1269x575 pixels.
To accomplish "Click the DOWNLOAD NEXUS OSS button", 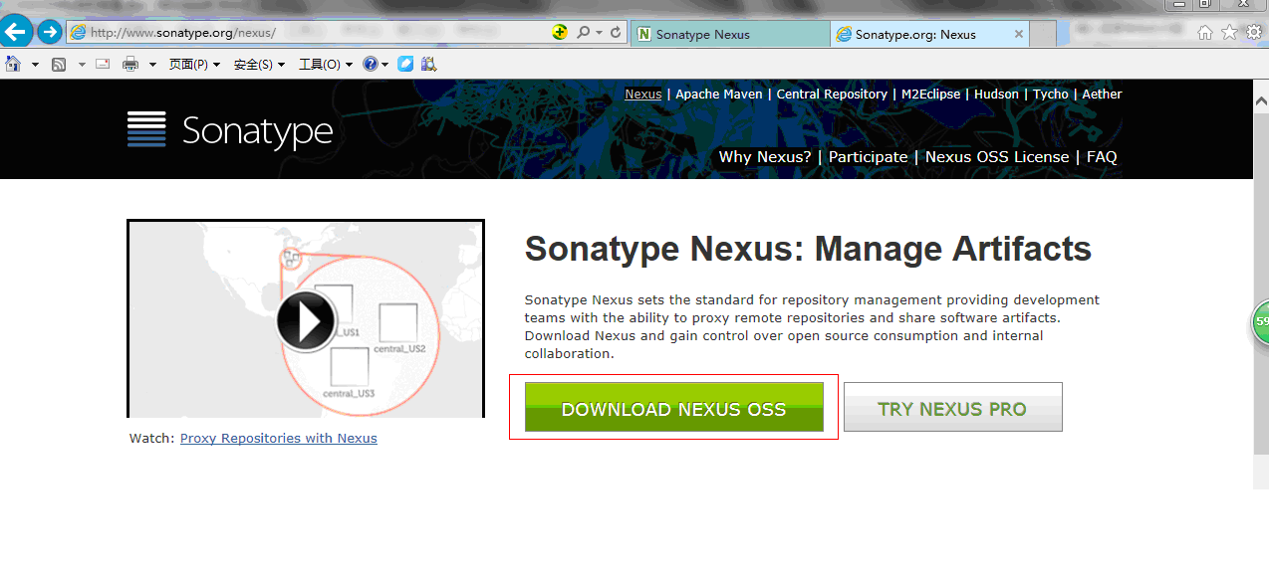I will pyautogui.click(x=674, y=408).
